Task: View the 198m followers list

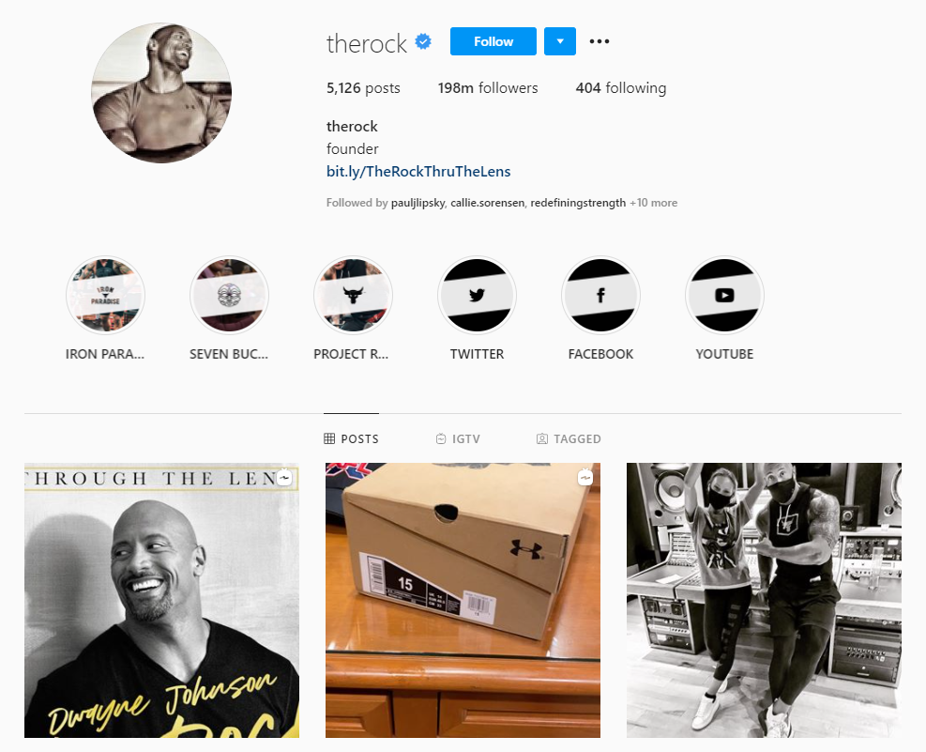Action: point(488,88)
